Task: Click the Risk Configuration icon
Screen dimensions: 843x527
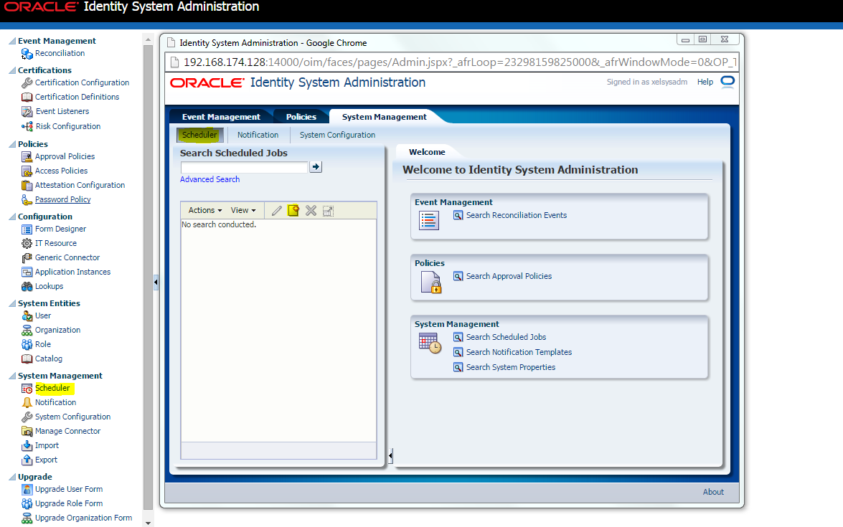Action: tap(27, 126)
